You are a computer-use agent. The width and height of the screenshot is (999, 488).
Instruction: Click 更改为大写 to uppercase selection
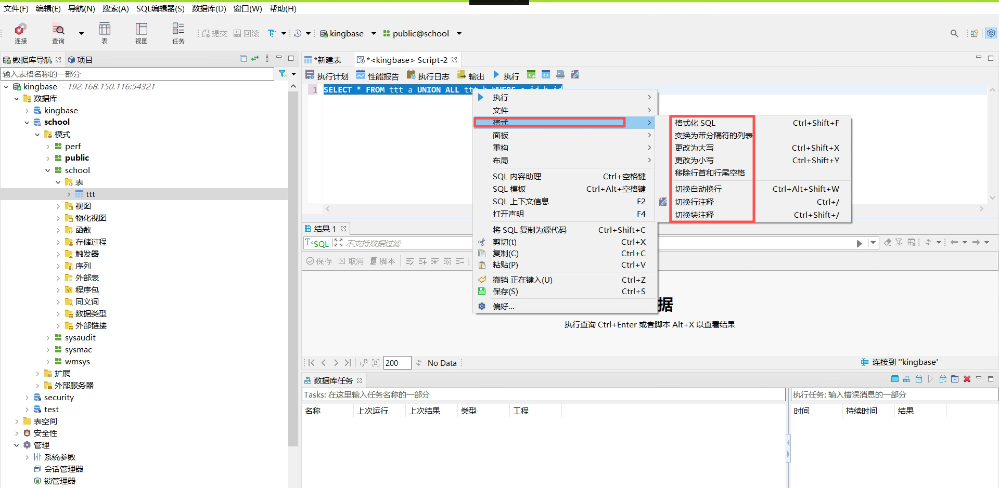(x=694, y=148)
